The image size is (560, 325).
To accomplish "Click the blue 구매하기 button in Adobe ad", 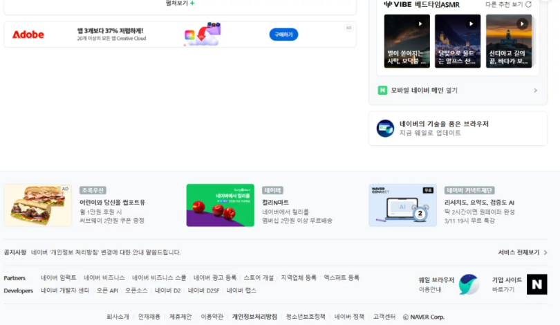I will tap(283, 35).
